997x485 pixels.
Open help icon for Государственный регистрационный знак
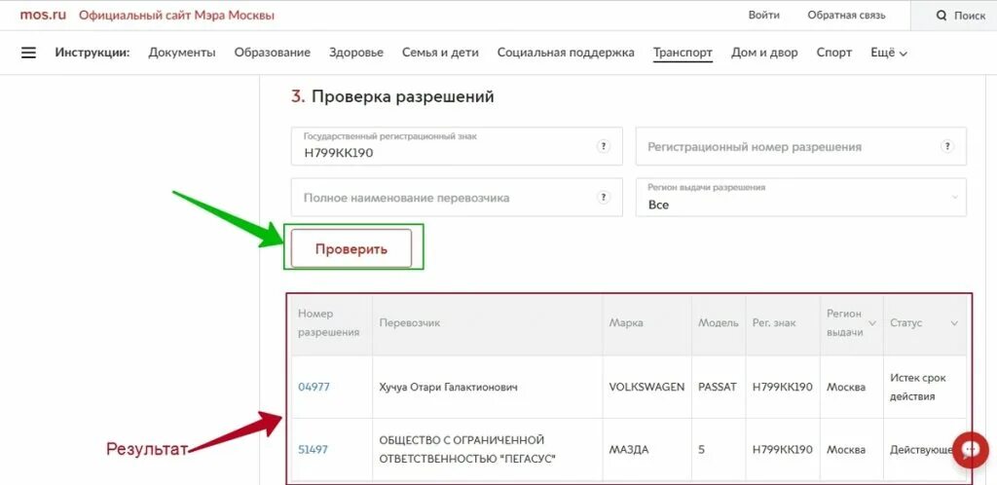(603, 146)
